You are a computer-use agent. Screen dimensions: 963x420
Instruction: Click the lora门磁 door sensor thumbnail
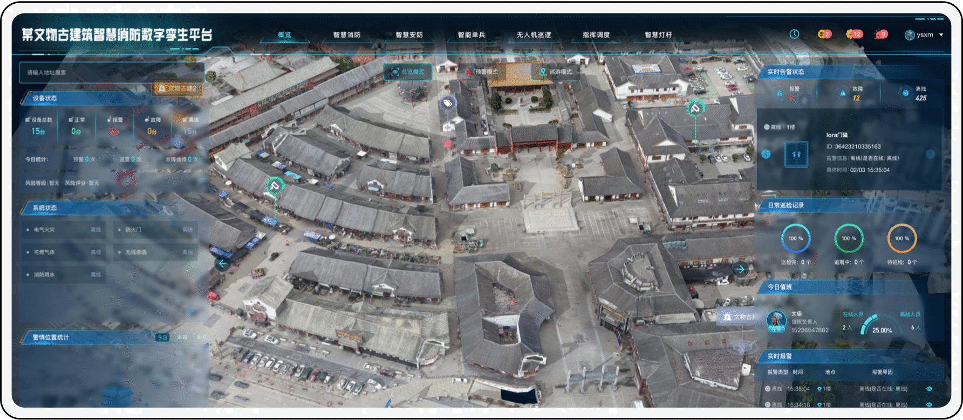796,154
